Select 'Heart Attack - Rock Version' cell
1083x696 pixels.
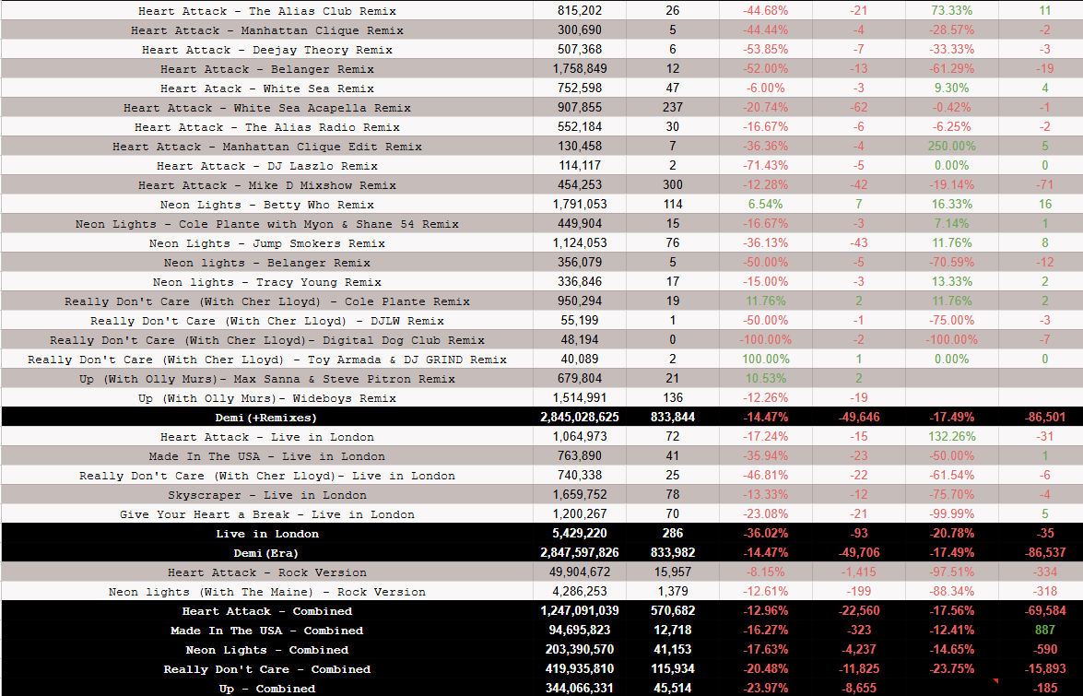(266, 572)
